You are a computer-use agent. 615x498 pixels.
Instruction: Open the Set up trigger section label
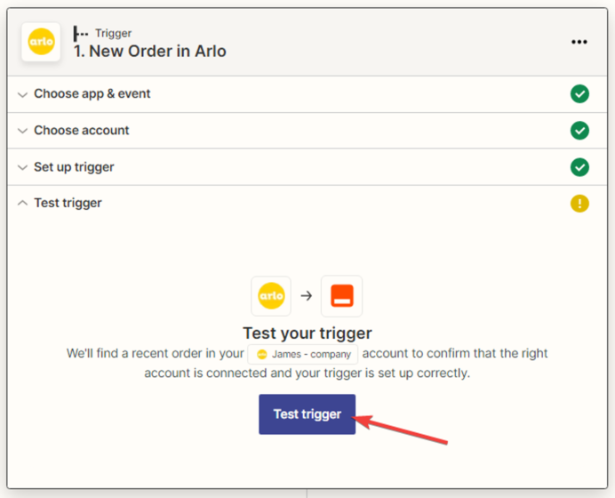(74, 167)
